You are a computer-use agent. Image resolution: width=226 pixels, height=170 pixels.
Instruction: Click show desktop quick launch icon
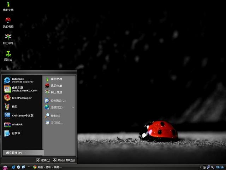coord(24,167)
